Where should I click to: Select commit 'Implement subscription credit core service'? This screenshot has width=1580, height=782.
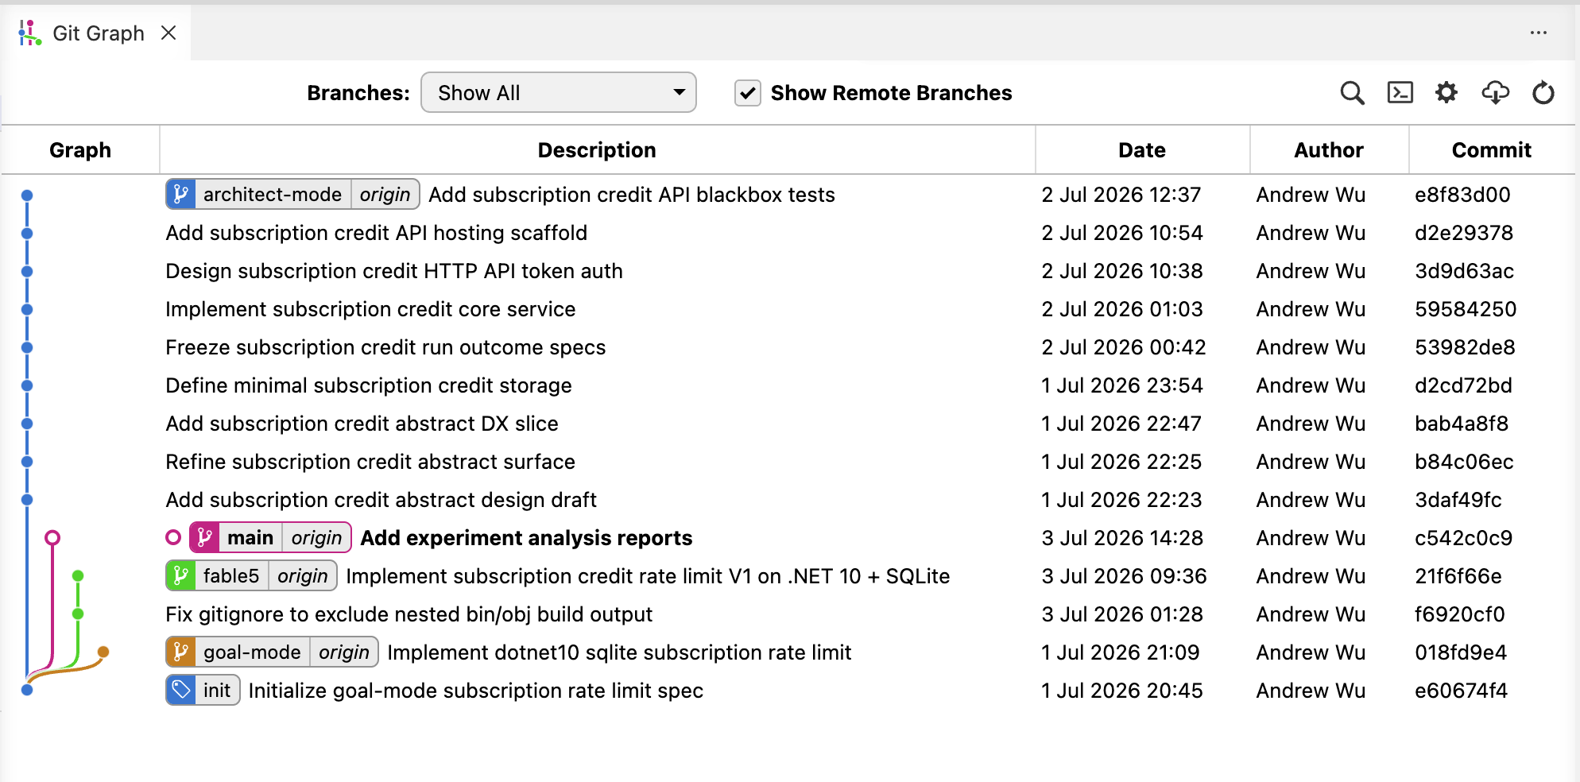pyautogui.click(x=370, y=309)
